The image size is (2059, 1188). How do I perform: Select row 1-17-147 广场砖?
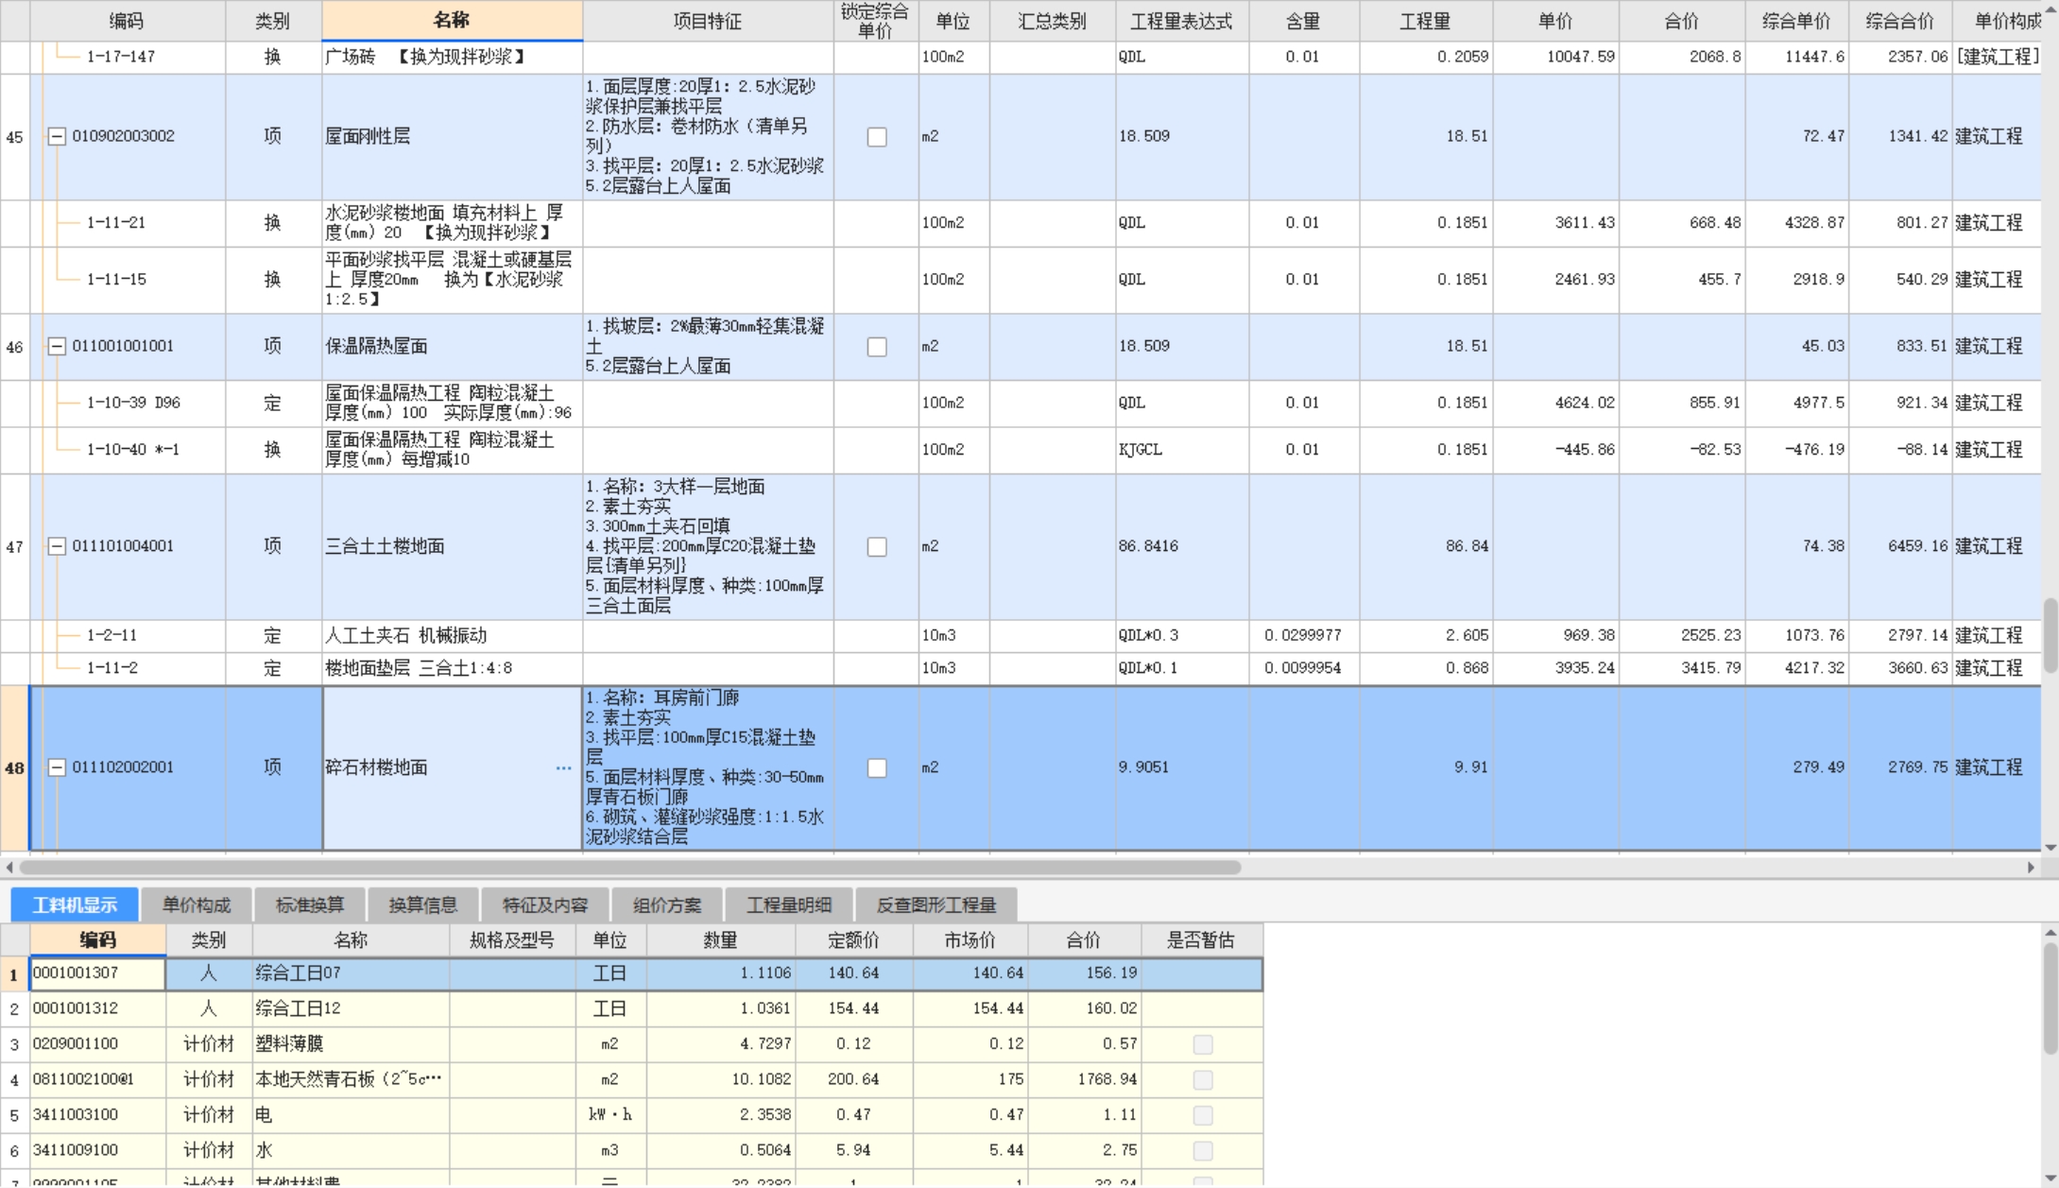tap(1021, 57)
